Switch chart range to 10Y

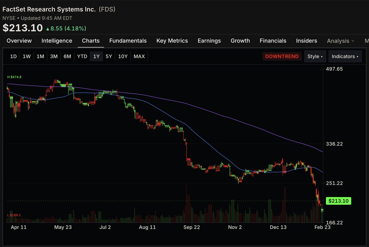123,56
